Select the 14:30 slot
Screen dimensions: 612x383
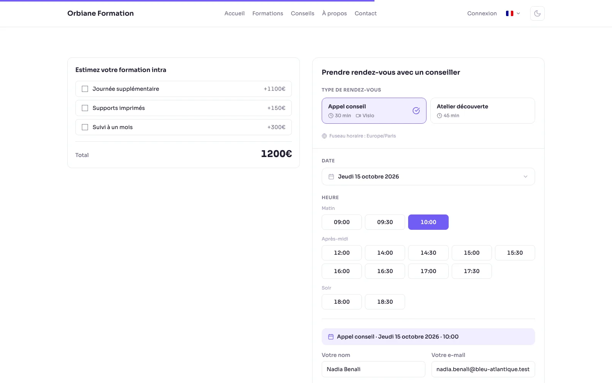(428, 253)
